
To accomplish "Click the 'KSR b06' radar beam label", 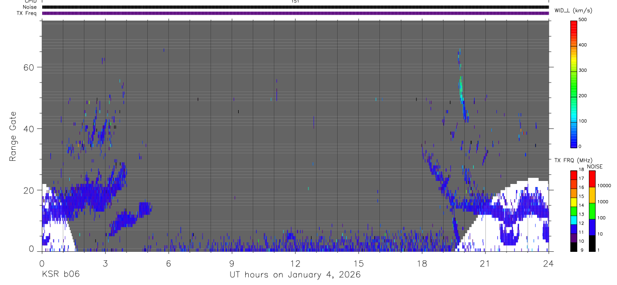I will [x=60, y=274].
